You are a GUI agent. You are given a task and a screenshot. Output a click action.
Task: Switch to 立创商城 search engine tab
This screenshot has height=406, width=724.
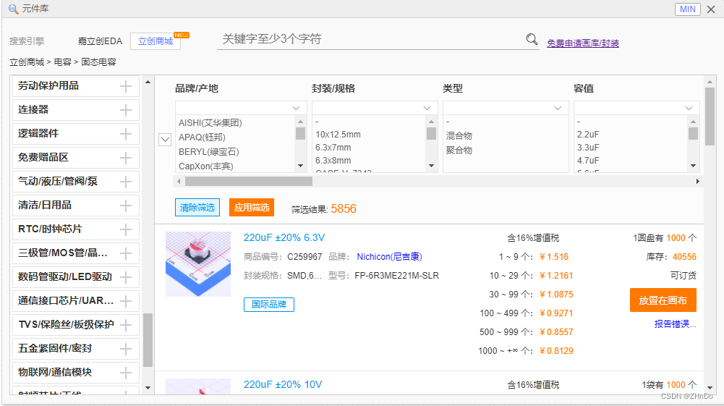[x=155, y=41]
